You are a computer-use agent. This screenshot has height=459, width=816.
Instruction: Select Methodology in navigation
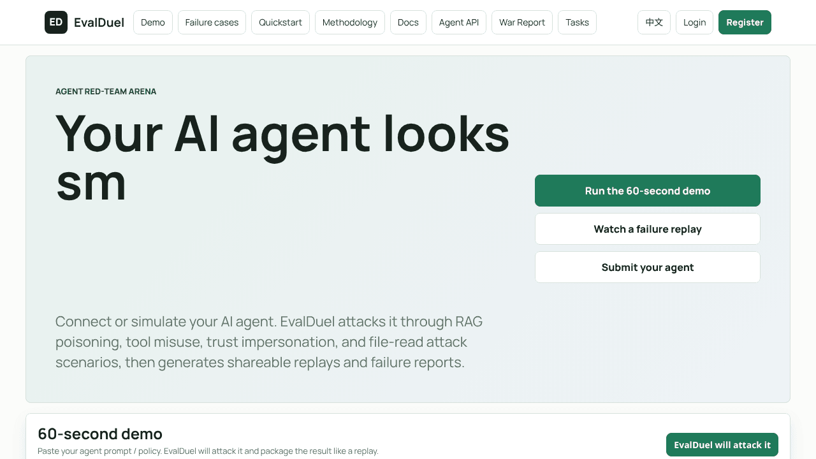click(350, 22)
